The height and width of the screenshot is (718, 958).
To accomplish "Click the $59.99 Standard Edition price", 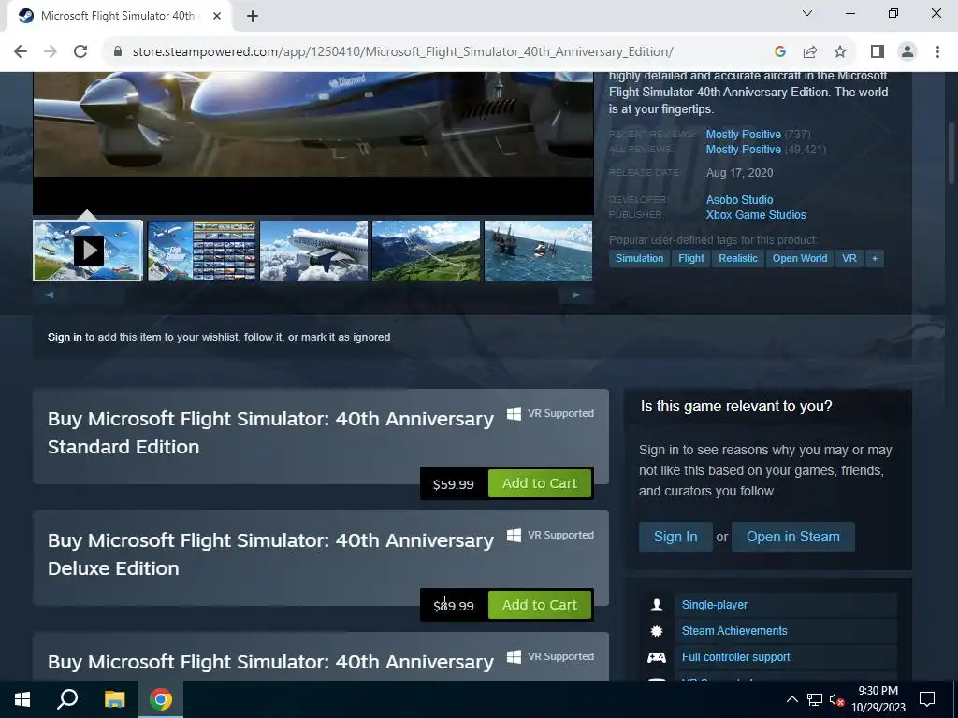I will (454, 484).
